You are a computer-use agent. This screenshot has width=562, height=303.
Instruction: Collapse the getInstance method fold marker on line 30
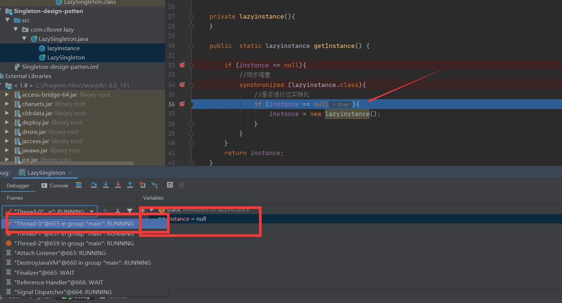[x=191, y=46]
